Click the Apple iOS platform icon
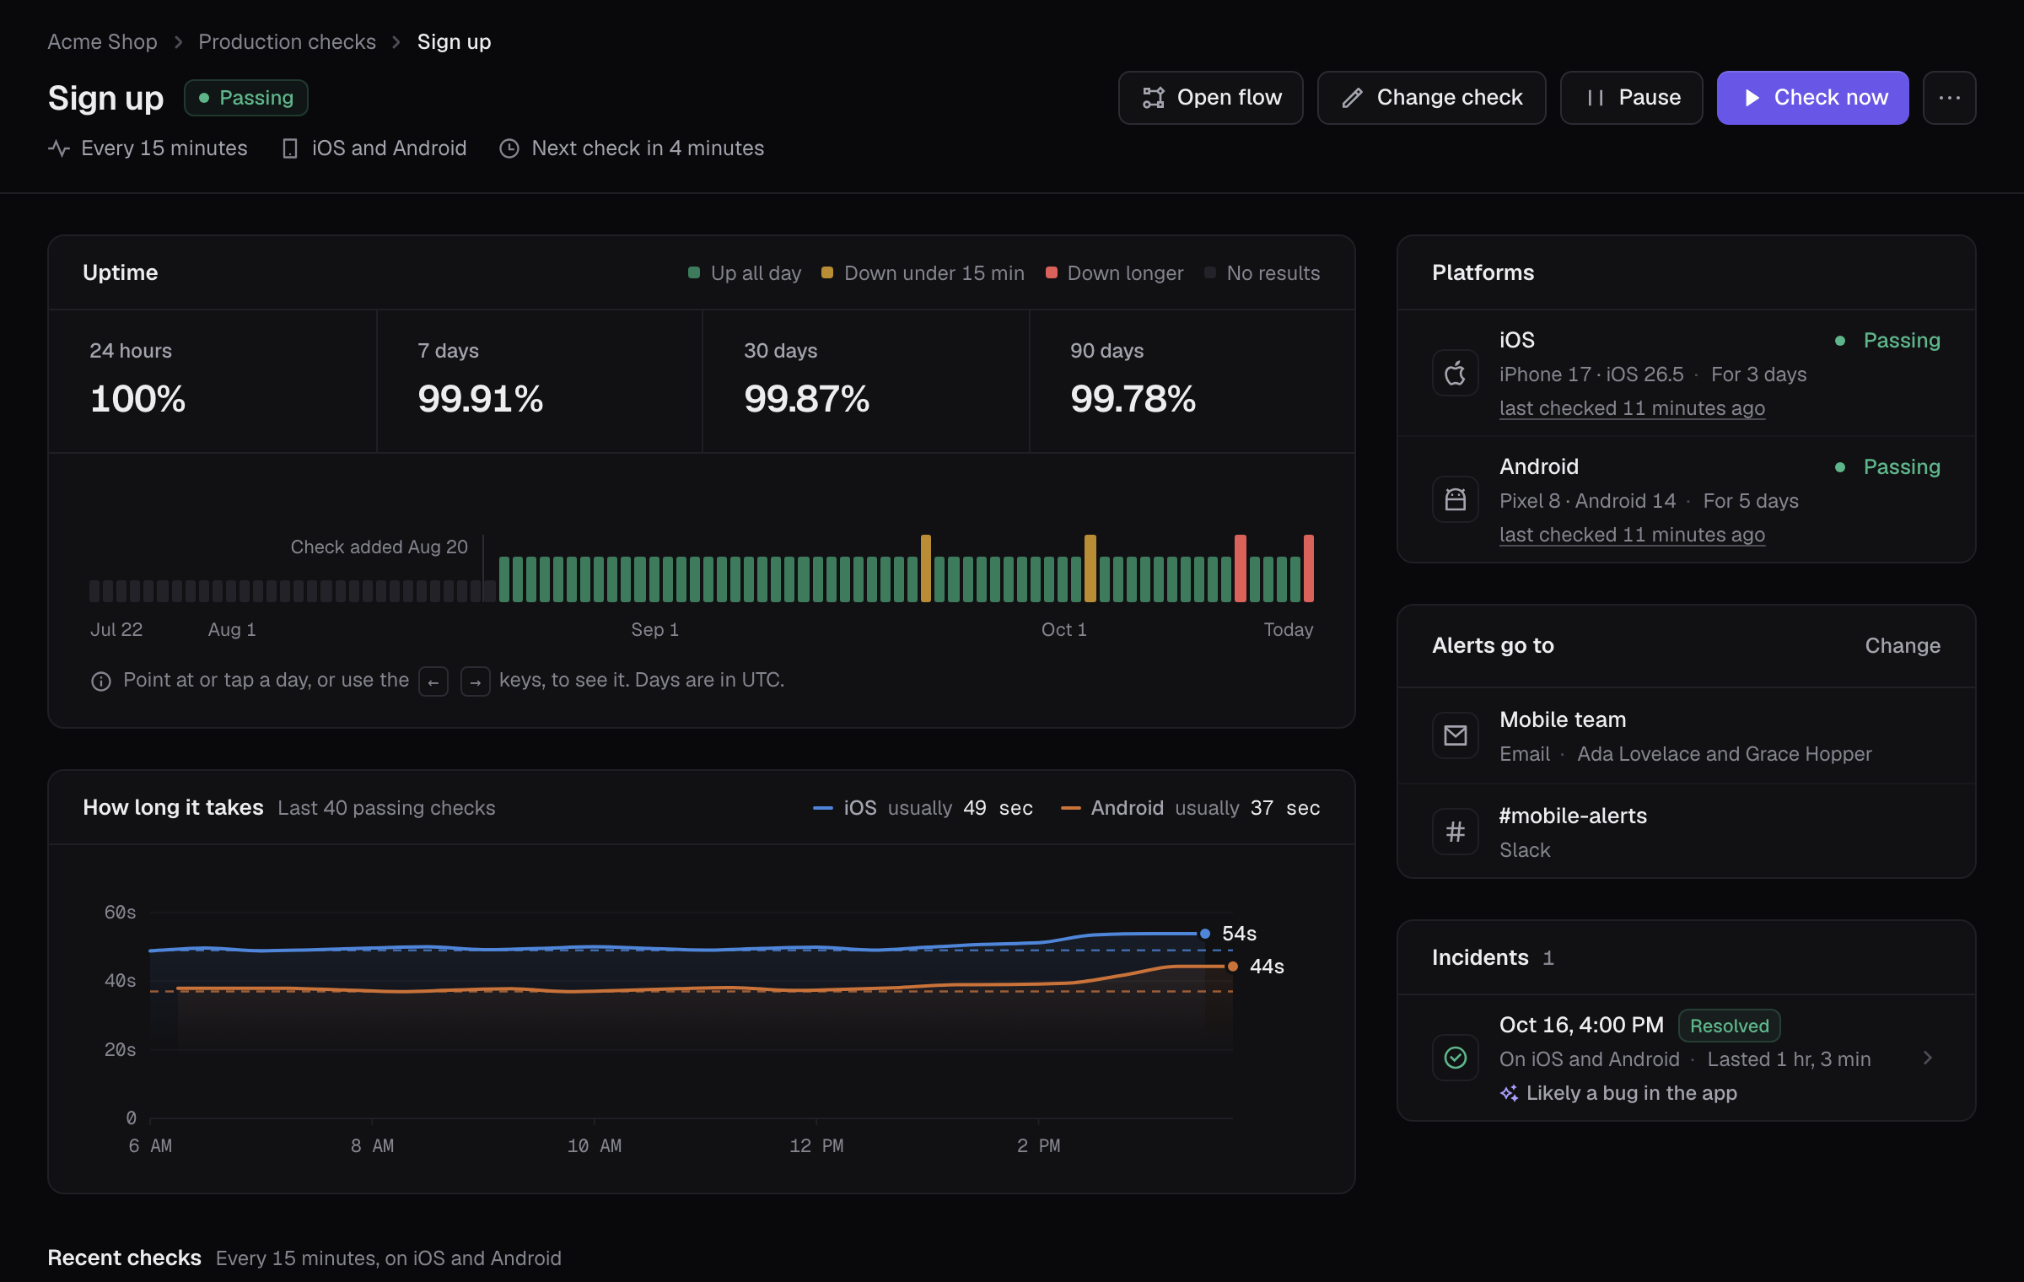 coord(1455,373)
